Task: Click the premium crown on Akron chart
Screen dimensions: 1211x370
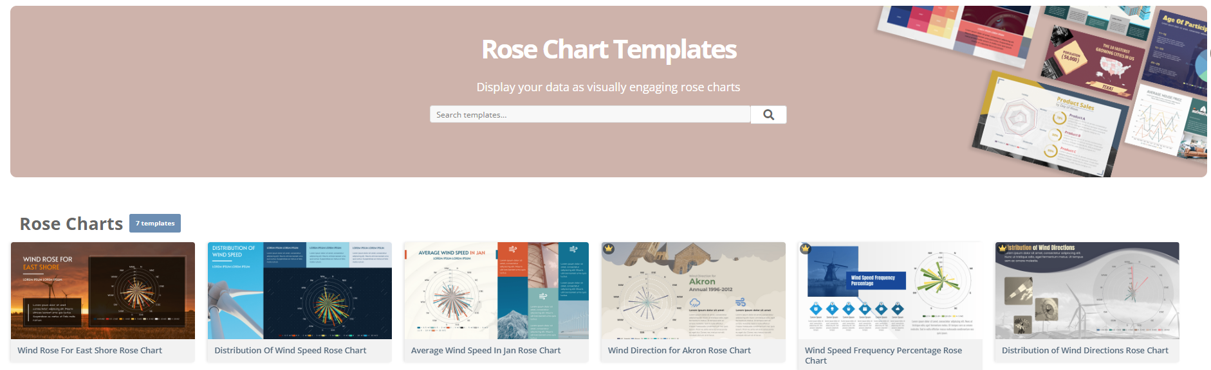Action: pyautogui.click(x=609, y=249)
